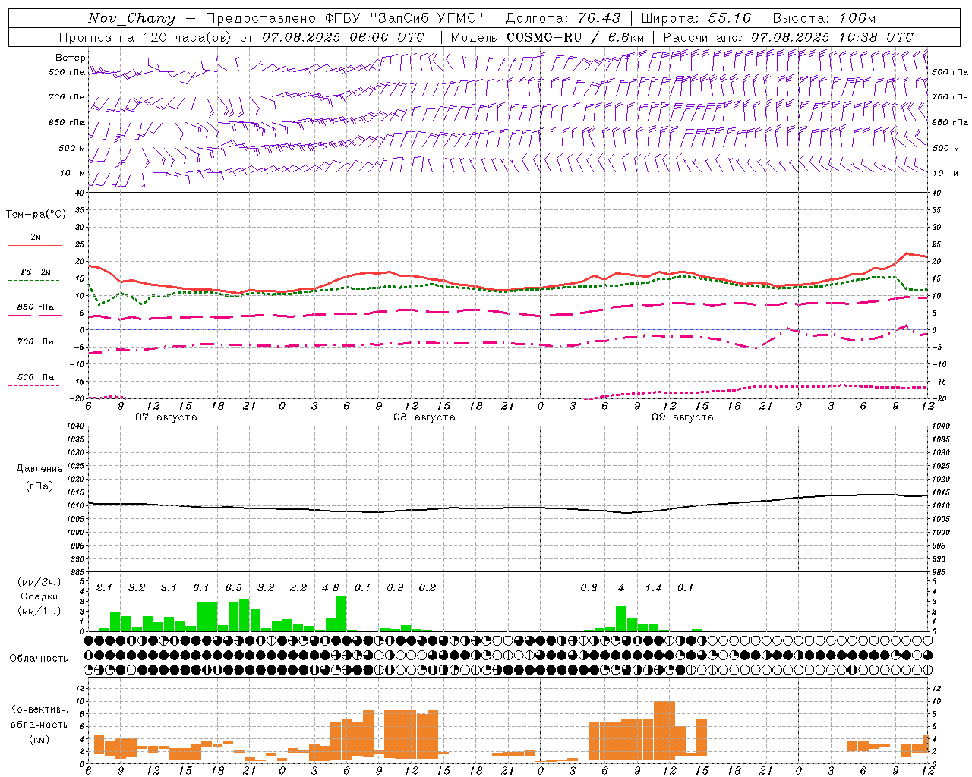Click the 6.1 precipitation total
Image resolution: width=972 pixels, height=777 pixels.
tap(201, 587)
